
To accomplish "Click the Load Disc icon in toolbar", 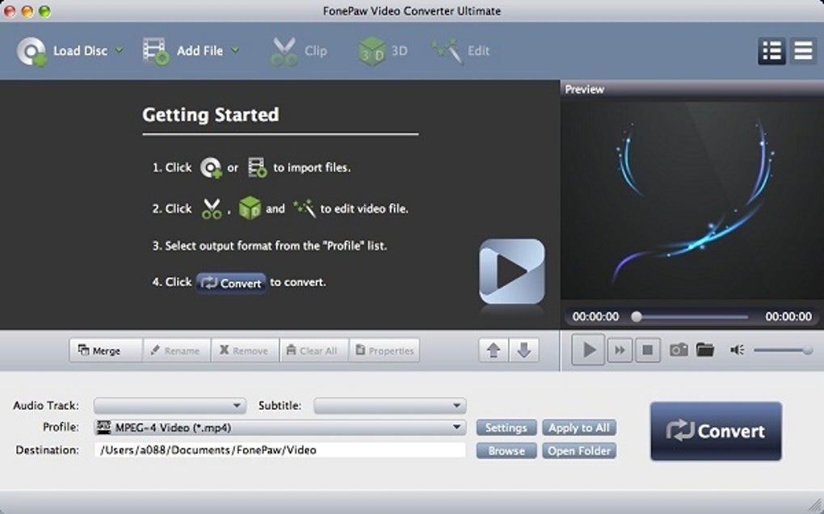I will coord(32,52).
